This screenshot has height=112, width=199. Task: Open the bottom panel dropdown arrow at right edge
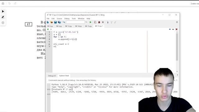pos(178,75)
